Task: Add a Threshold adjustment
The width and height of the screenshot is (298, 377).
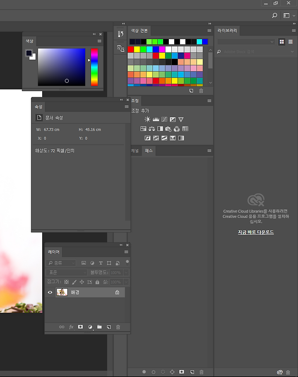Action: point(164,138)
